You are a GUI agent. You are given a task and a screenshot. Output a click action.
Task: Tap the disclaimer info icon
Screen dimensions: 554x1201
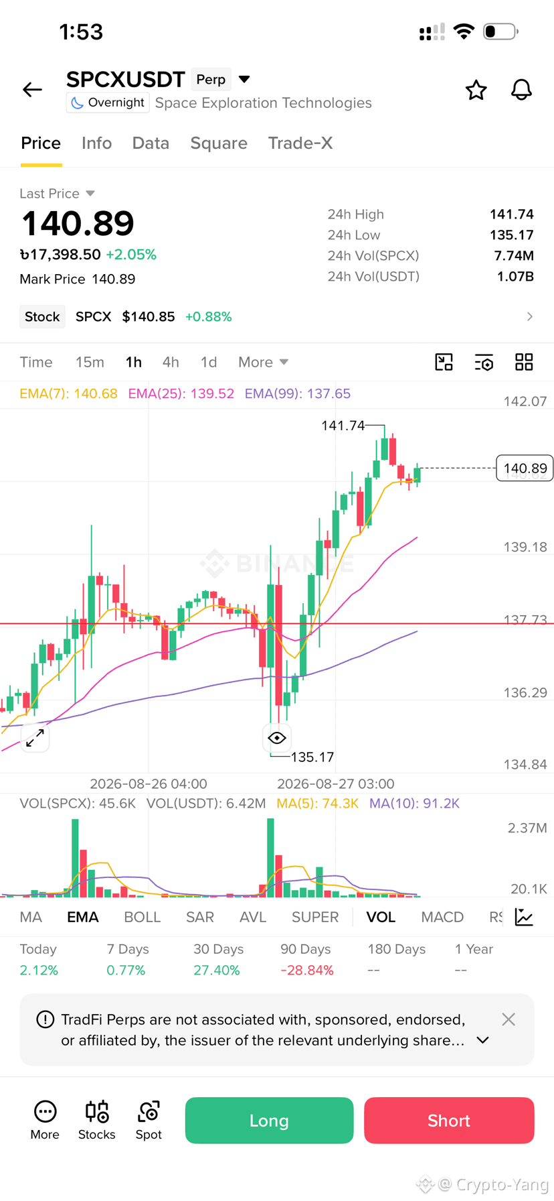click(45, 1019)
